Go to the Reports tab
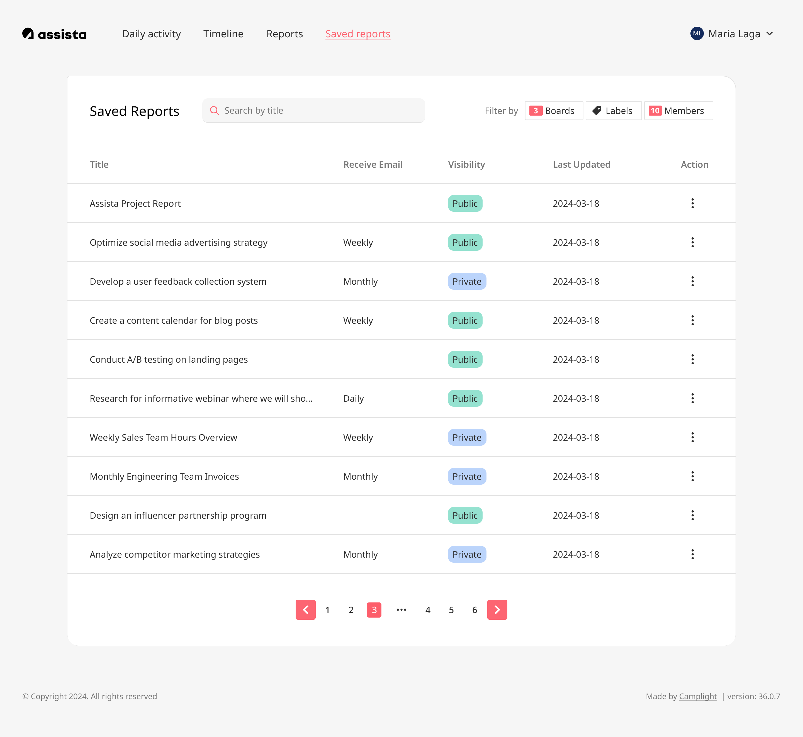Viewport: 803px width, 737px height. tap(284, 34)
